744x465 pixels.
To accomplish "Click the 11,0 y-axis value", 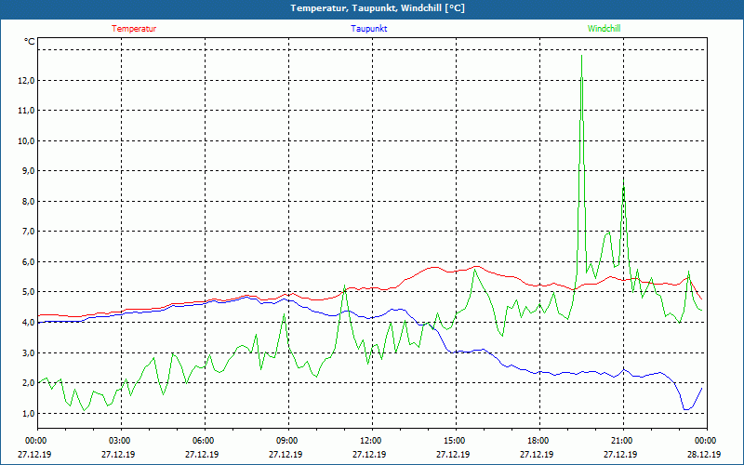I will 27,111.
